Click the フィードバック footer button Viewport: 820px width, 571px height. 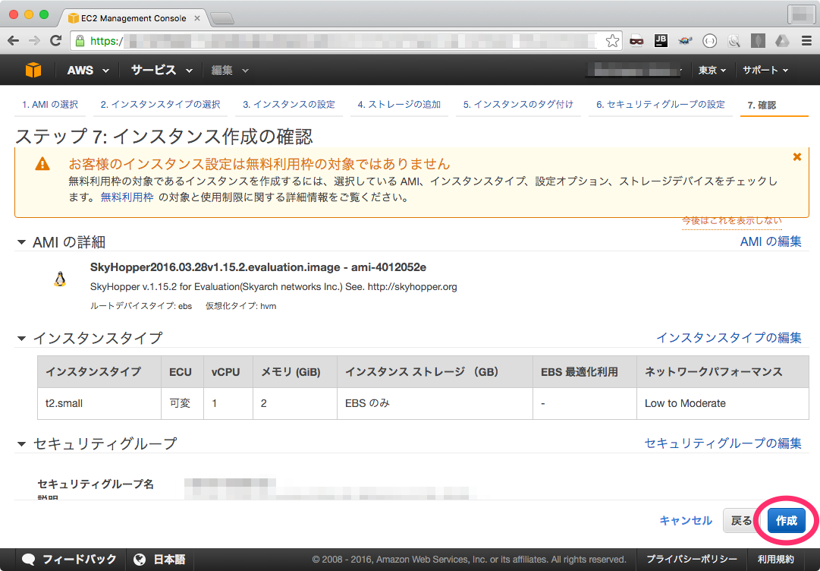tap(70, 560)
